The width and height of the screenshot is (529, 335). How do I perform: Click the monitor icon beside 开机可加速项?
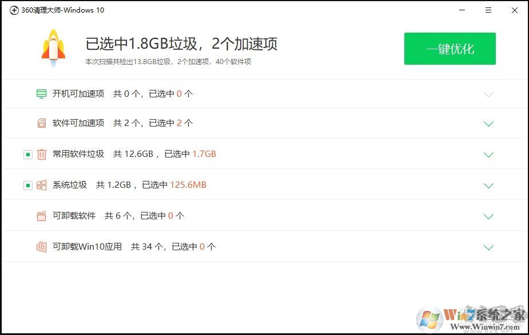41,94
